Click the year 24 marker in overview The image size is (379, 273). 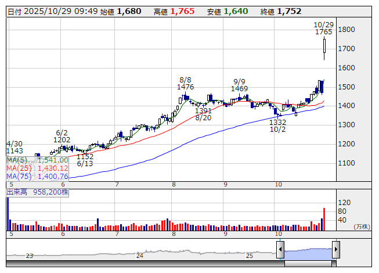(x=139, y=255)
